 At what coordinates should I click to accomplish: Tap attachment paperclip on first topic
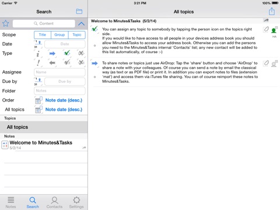point(266,30)
